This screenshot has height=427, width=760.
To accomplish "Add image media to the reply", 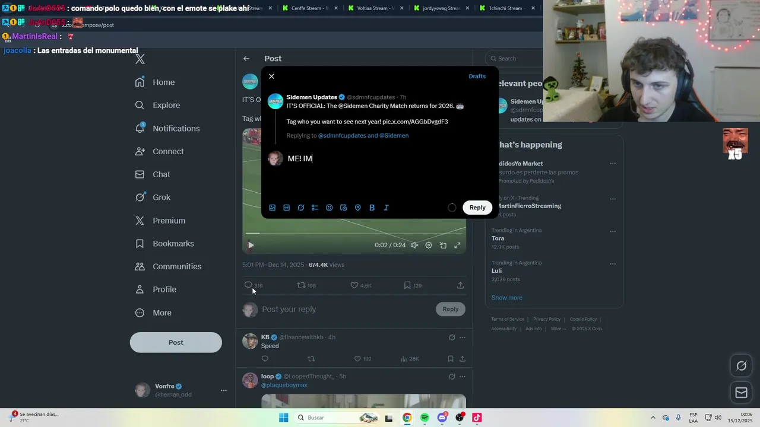I will tap(272, 208).
